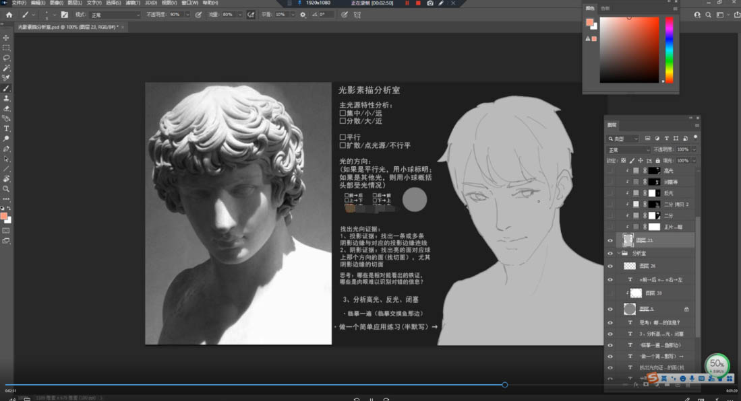Hide the 分析室 group via its eye icon
The width and height of the screenshot is (741, 401).
(610, 254)
